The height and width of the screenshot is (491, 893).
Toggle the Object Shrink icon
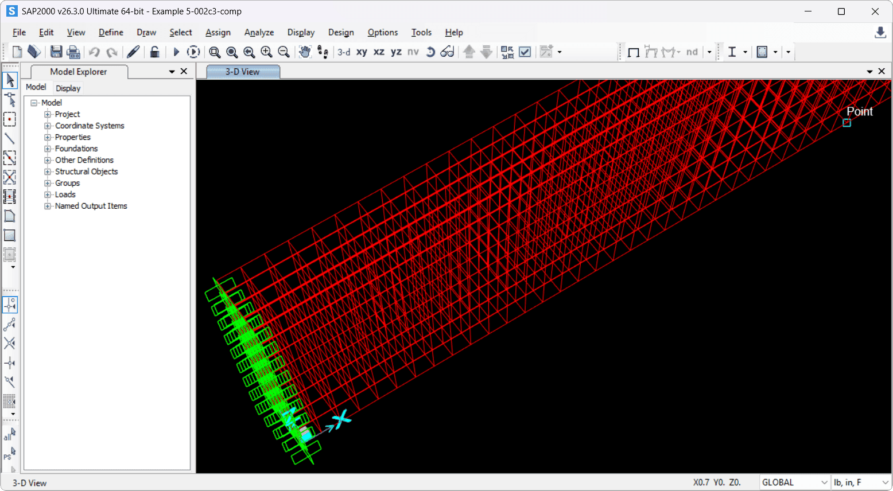tap(507, 52)
